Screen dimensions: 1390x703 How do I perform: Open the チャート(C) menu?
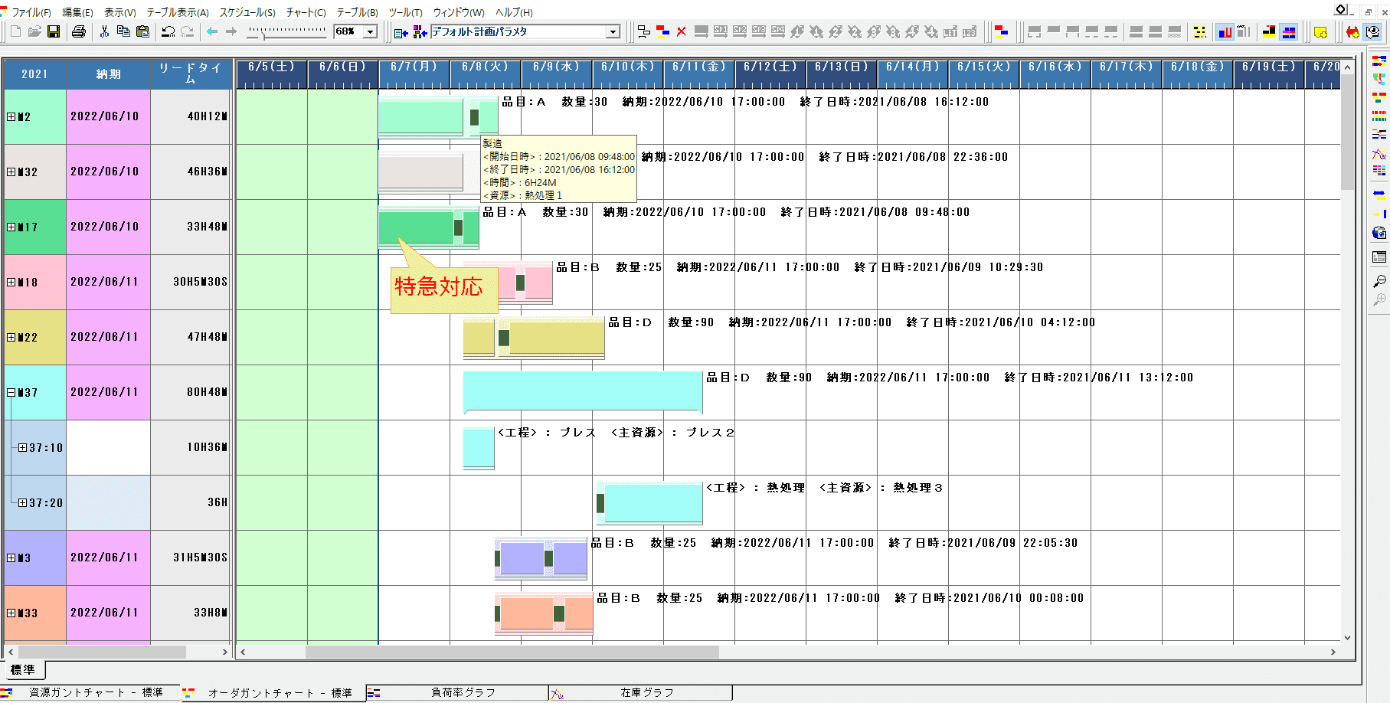(x=306, y=12)
